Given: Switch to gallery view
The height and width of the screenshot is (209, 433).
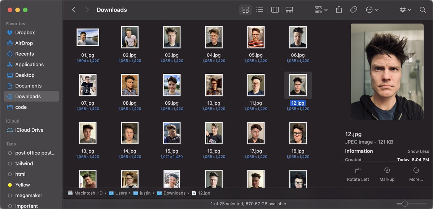Looking at the screenshot, I should point(289,10).
